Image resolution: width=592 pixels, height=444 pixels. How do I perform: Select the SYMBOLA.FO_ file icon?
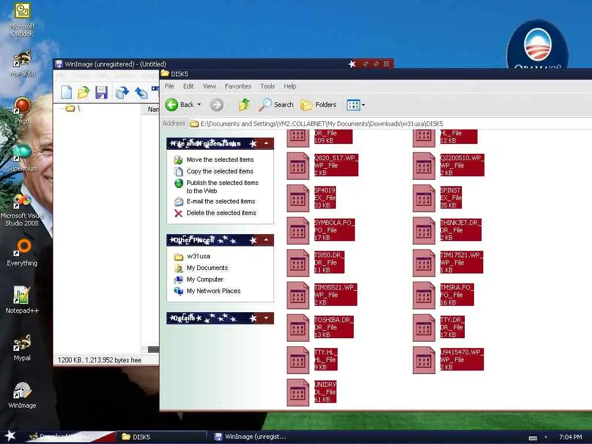298,231
